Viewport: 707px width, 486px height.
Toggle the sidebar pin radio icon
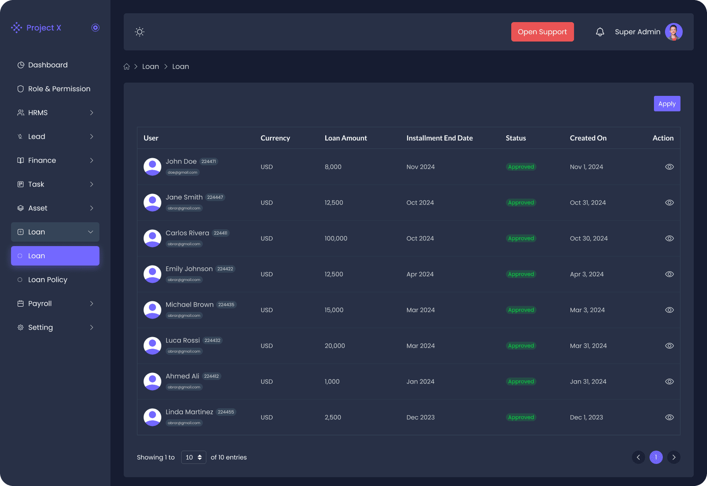pyautogui.click(x=95, y=28)
